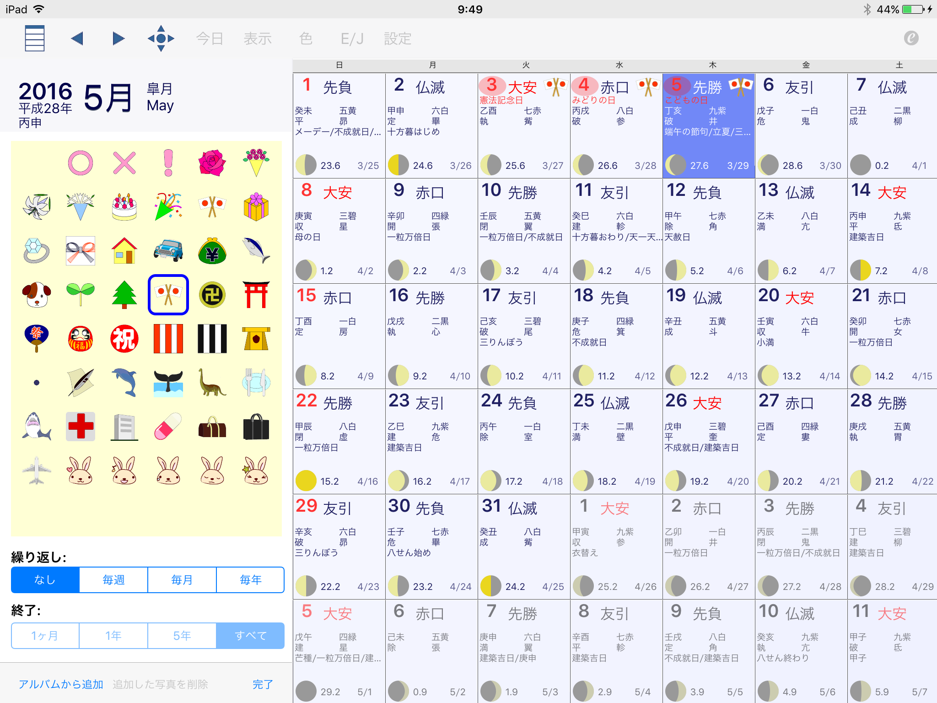Select the pink rose stamp icon
The height and width of the screenshot is (703, 937).
coord(212,163)
